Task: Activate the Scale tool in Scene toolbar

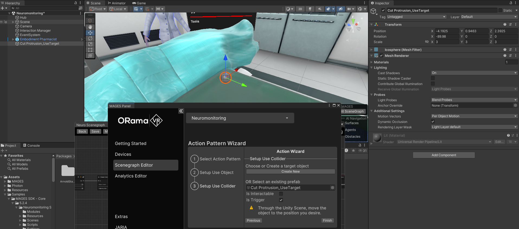Action: point(90,44)
